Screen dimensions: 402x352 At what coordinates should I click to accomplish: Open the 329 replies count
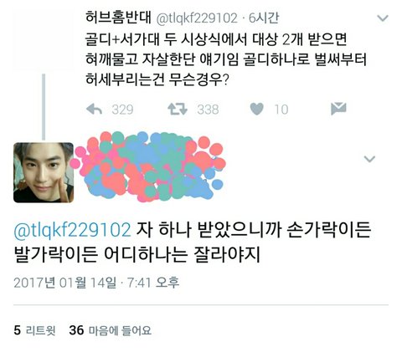click(x=122, y=110)
